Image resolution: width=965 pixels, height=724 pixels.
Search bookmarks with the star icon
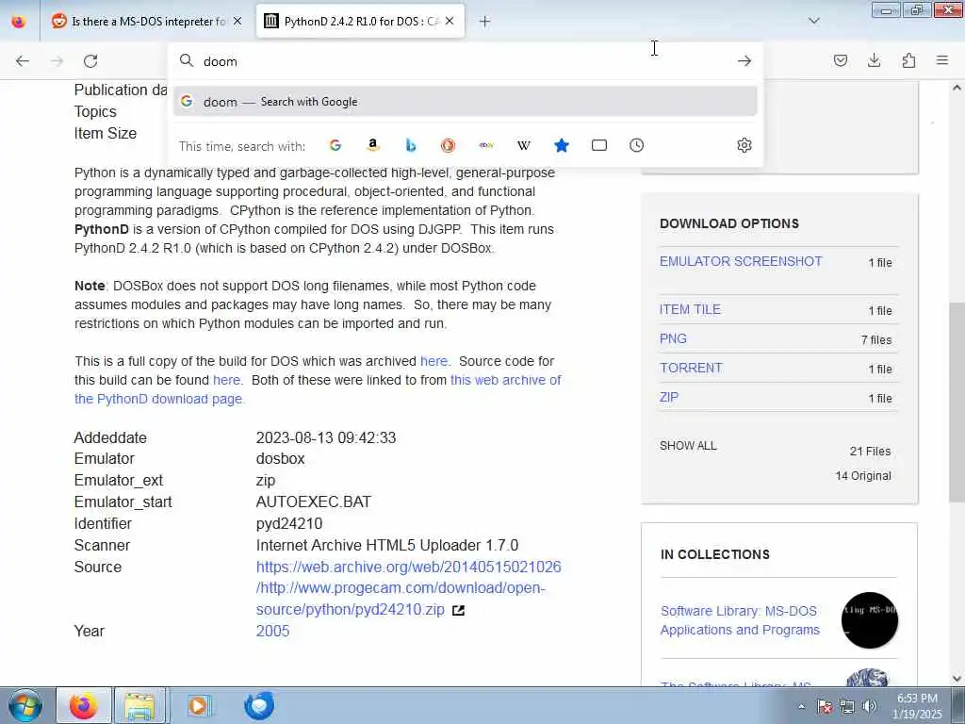(562, 145)
